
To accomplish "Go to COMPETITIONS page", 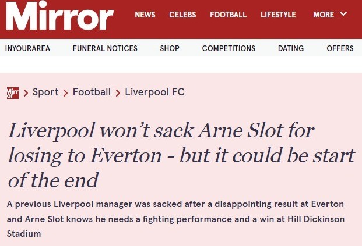I will coord(229,49).
